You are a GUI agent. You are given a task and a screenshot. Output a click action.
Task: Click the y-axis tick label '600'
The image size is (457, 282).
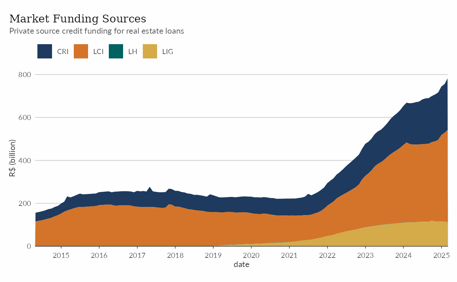[x=26, y=118]
